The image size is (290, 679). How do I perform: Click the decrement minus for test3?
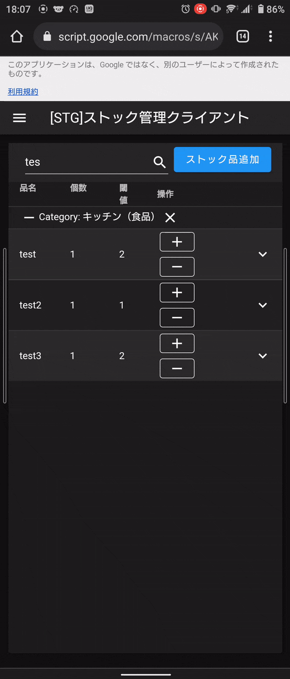click(x=177, y=368)
